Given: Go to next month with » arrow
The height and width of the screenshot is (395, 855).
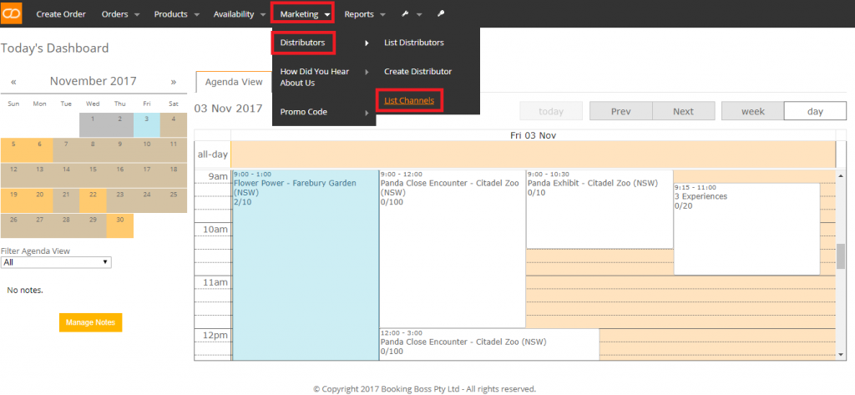Looking at the screenshot, I should (174, 82).
